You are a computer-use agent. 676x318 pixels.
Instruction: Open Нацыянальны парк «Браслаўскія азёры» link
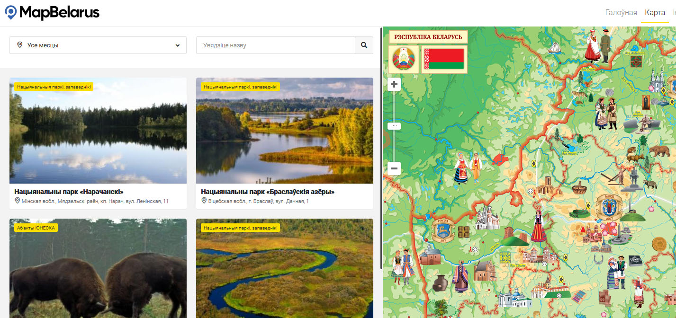click(268, 192)
